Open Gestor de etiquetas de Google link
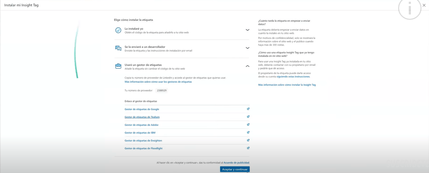The width and height of the screenshot is (429, 173). (x=142, y=109)
